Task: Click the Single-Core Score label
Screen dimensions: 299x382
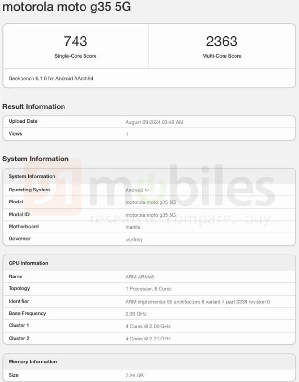Action: point(75,56)
